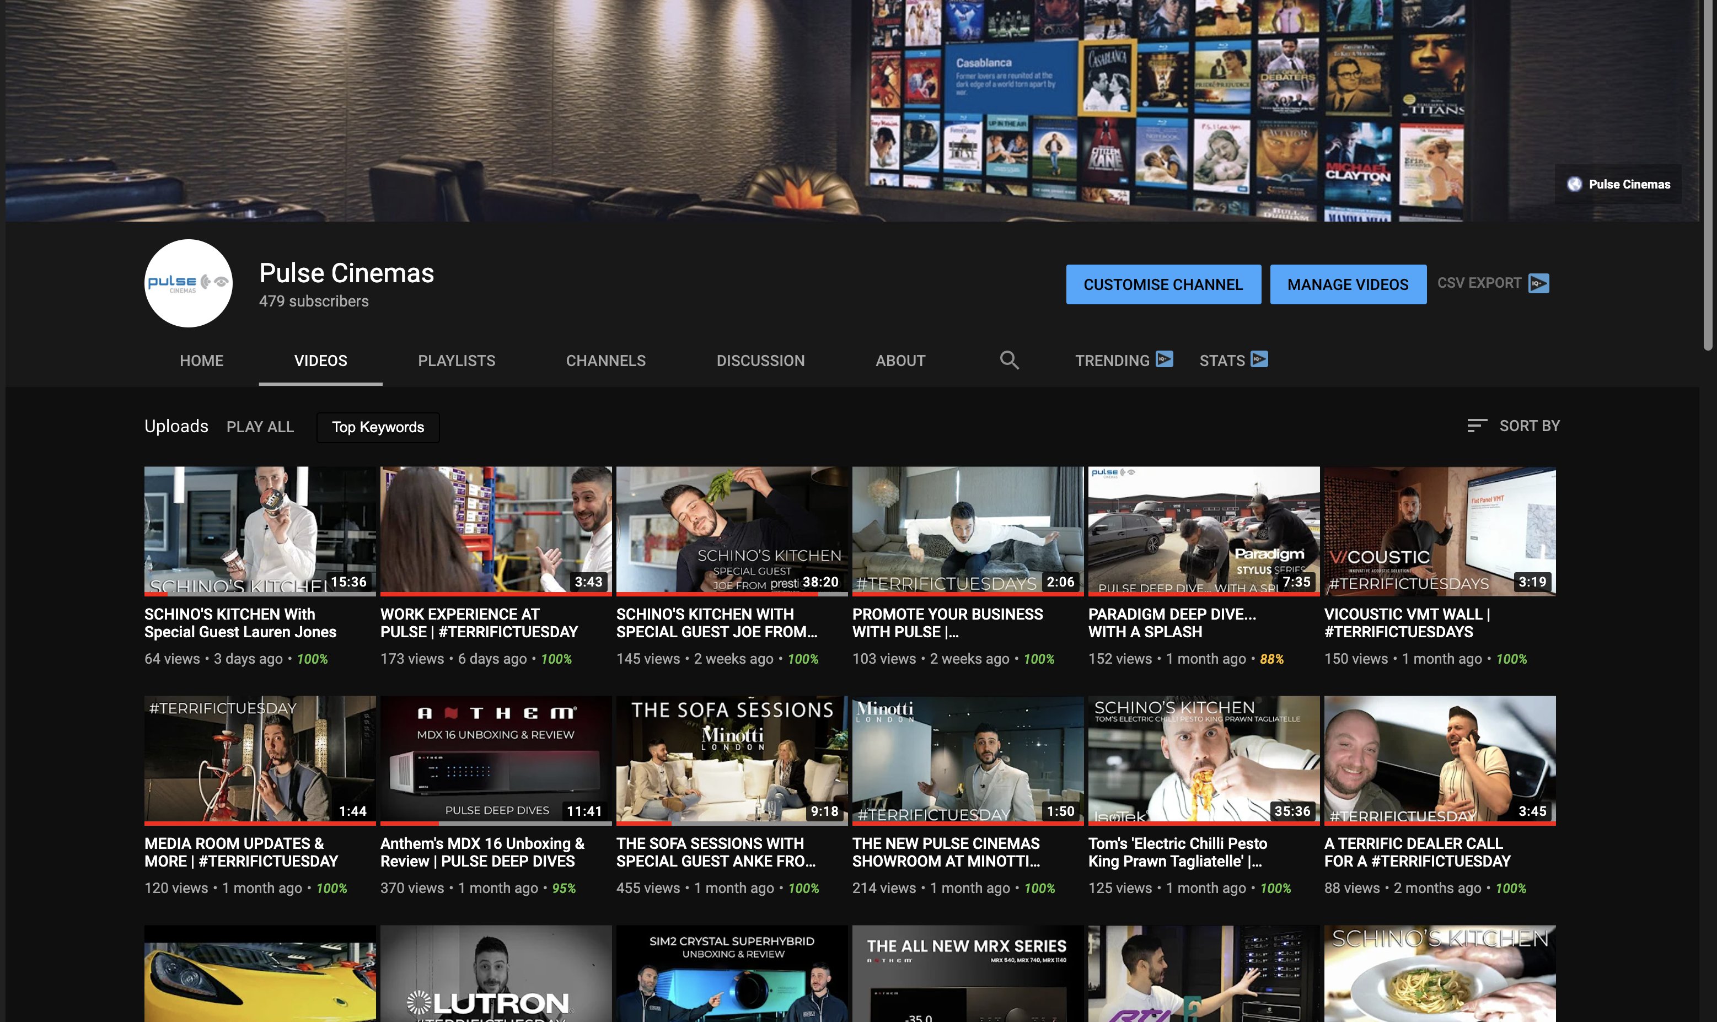
Task: Switch to the Home tab
Action: [202, 360]
